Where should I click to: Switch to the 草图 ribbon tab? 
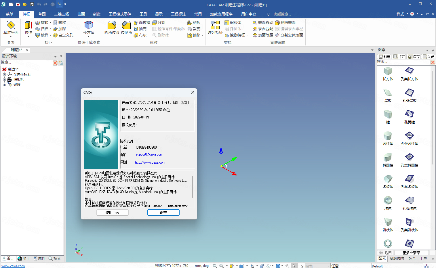[42, 14]
